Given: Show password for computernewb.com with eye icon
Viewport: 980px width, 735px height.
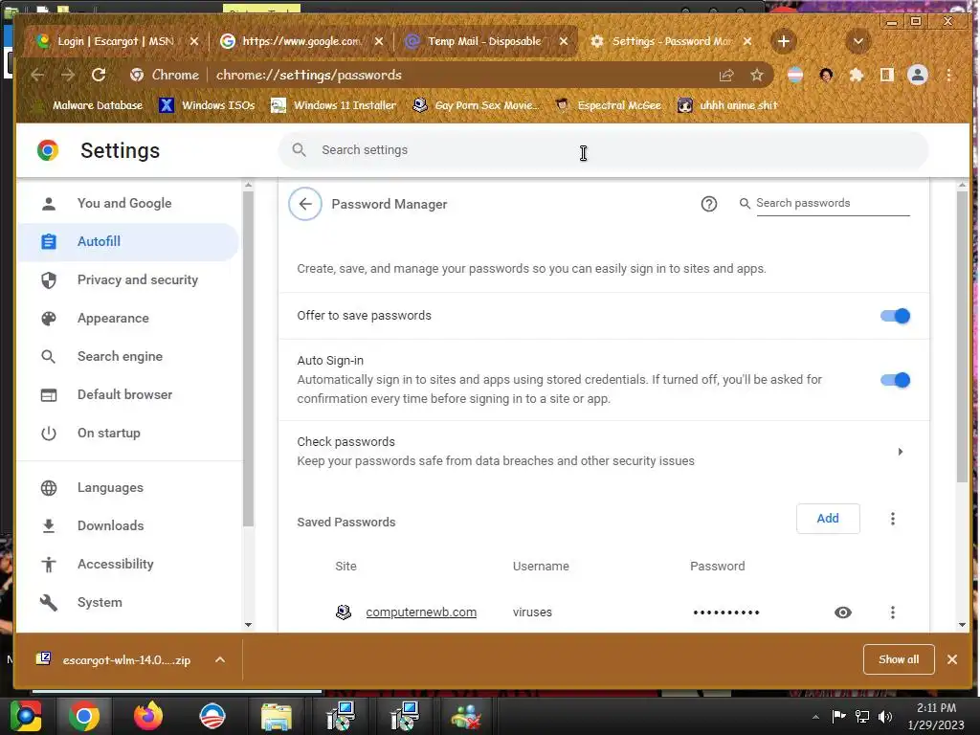Looking at the screenshot, I should tap(842, 612).
